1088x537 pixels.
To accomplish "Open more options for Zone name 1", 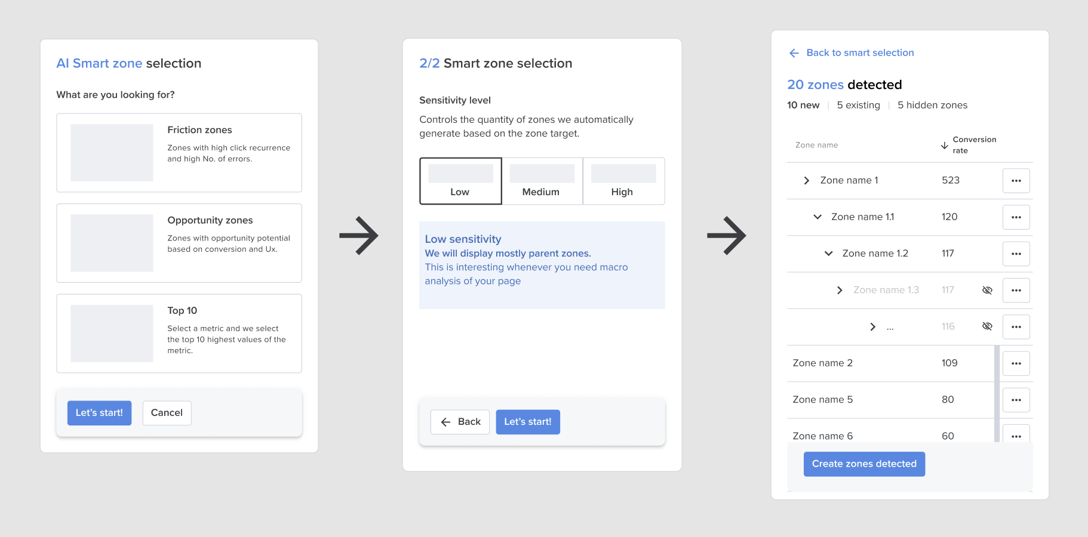I will point(1016,181).
